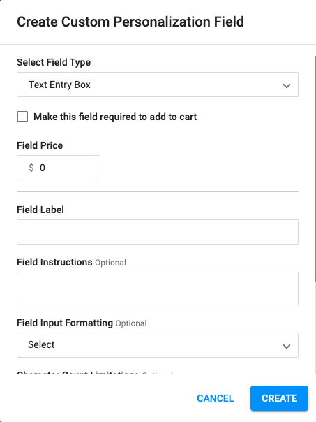Click the chevron arrow beside Text Entry Box

coord(287,86)
